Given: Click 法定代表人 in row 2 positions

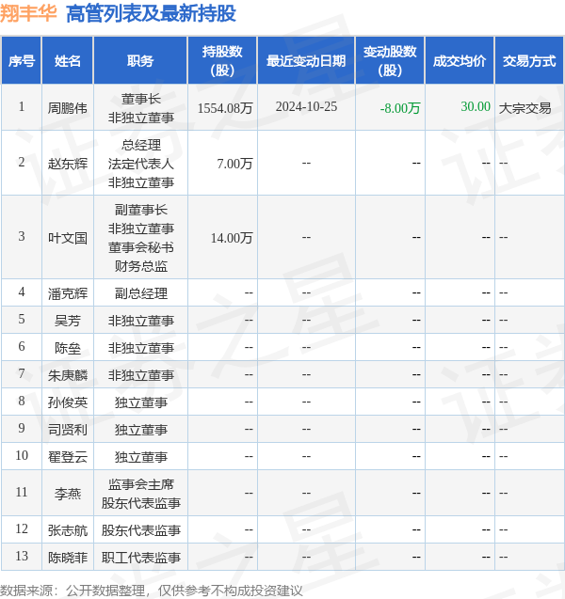Looking at the screenshot, I should point(140,164).
